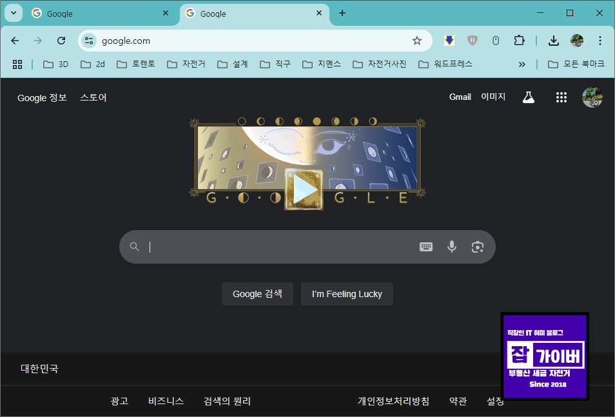Open Search Labs flask icon
615x417 pixels.
click(529, 97)
